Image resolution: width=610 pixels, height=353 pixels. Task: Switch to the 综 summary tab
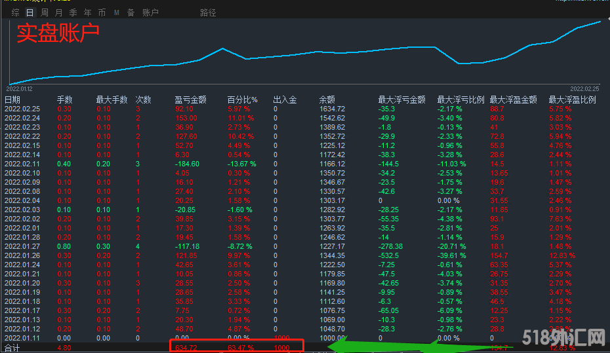point(15,12)
